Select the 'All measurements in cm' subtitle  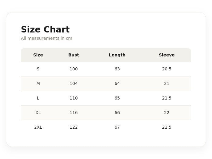[x=47, y=38]
